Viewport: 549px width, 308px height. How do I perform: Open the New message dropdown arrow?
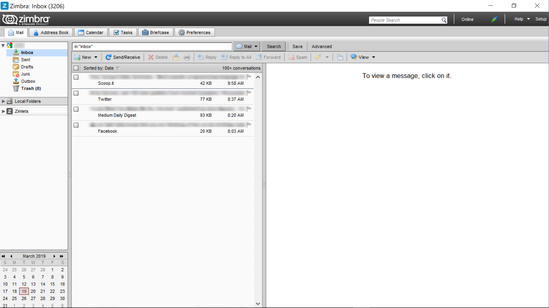96,57
